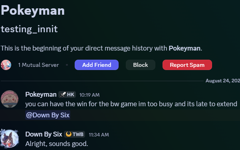Click Down By Six's profile avatar
The width and height of the screenshot is (240, 150).
pos(10,139)
